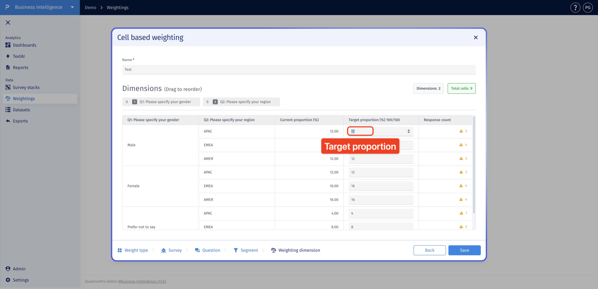Click the Back button
Image resolution: width=598 pixels, height=289 pixels.
click(x=430, y=250)
